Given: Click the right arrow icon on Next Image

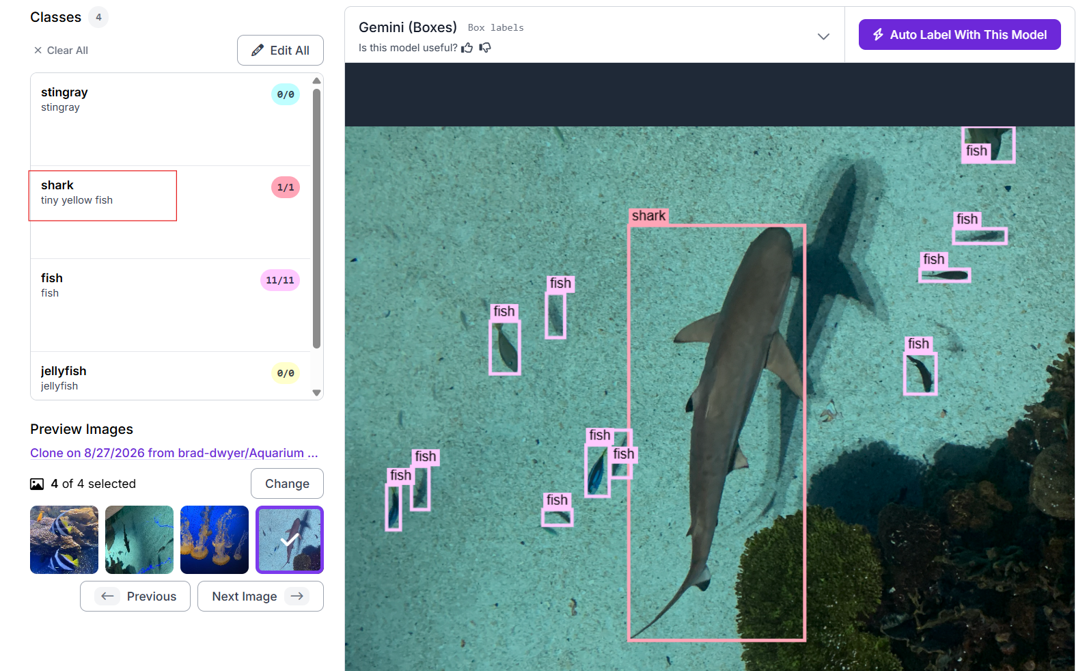Looking at the screenshot, I should click(x=297, y=597).
